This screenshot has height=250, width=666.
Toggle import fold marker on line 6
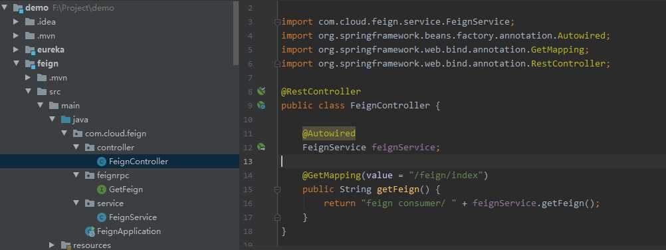point(277,64)
